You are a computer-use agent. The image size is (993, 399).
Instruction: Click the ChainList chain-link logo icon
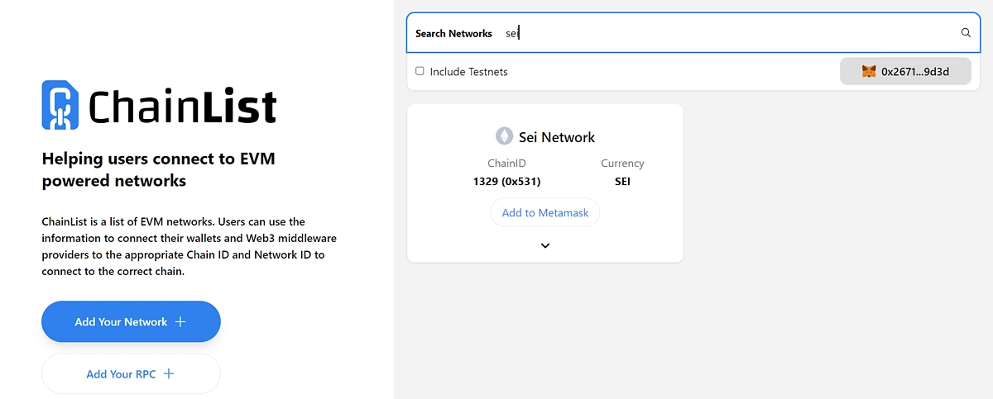[x=60, y=104]
